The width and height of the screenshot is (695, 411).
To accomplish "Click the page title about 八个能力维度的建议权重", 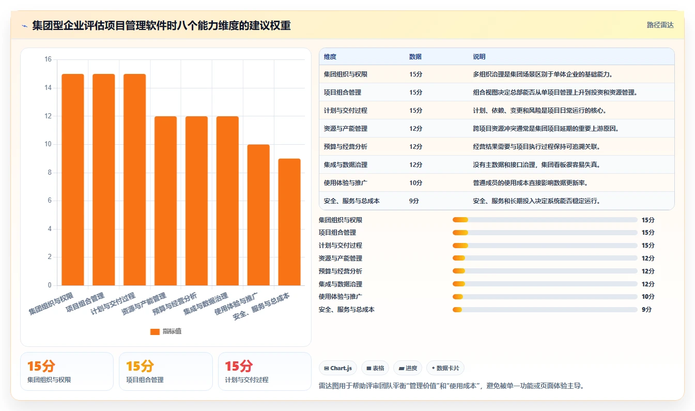I will pyautogui.click(x=161, y=25).
